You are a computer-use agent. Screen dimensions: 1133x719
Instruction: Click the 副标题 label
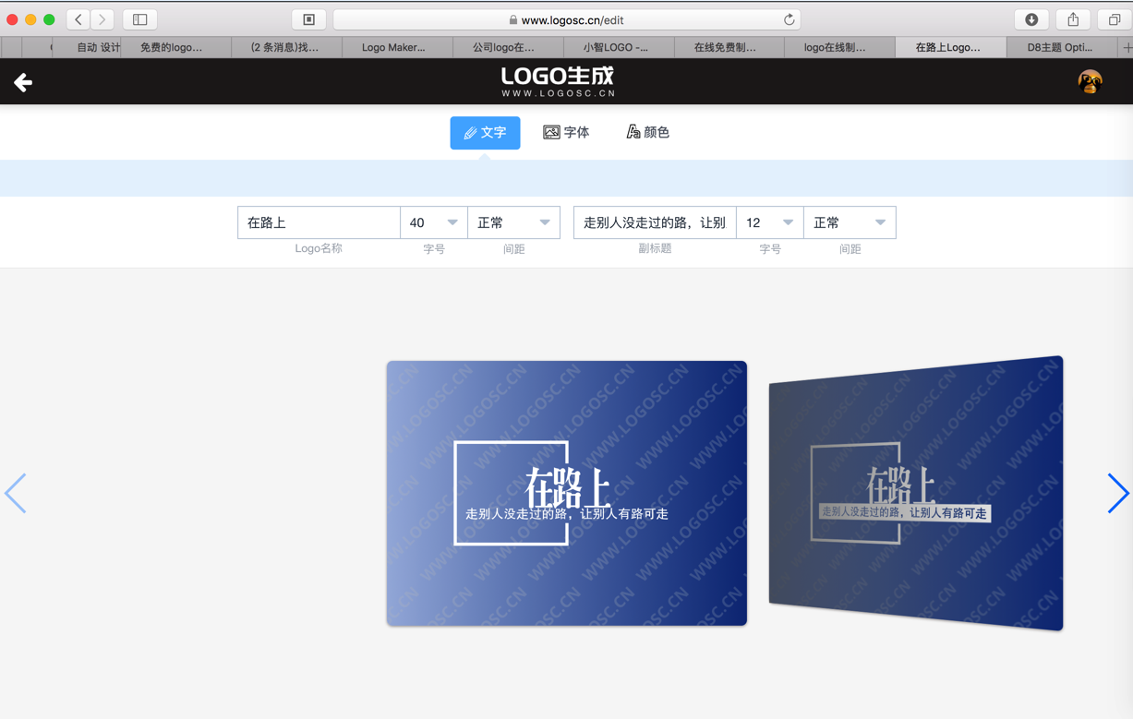point(655,249)
